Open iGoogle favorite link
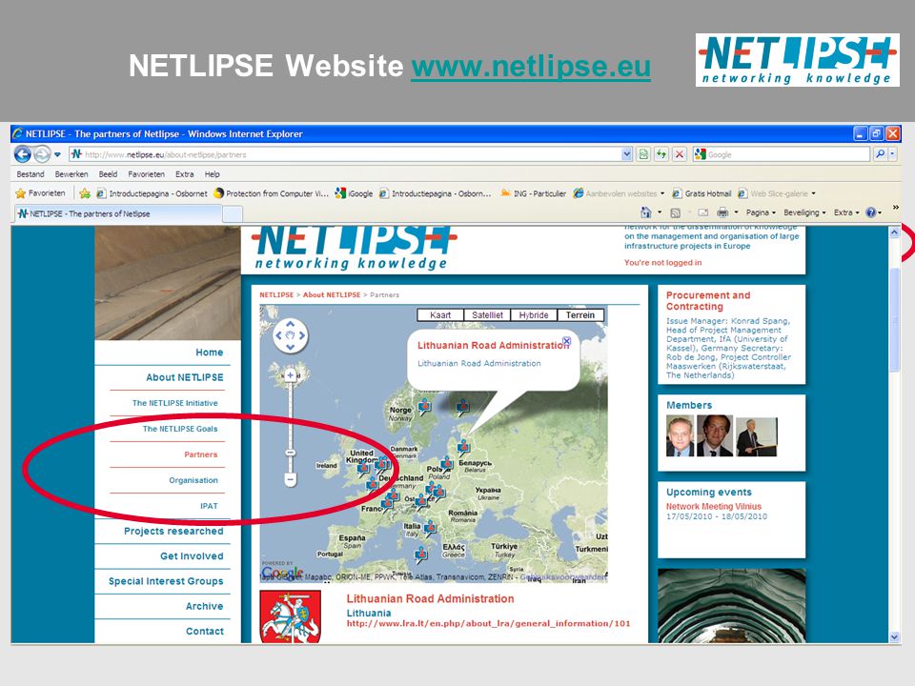This screenshot has height=686, width=915. pos(355,193)
